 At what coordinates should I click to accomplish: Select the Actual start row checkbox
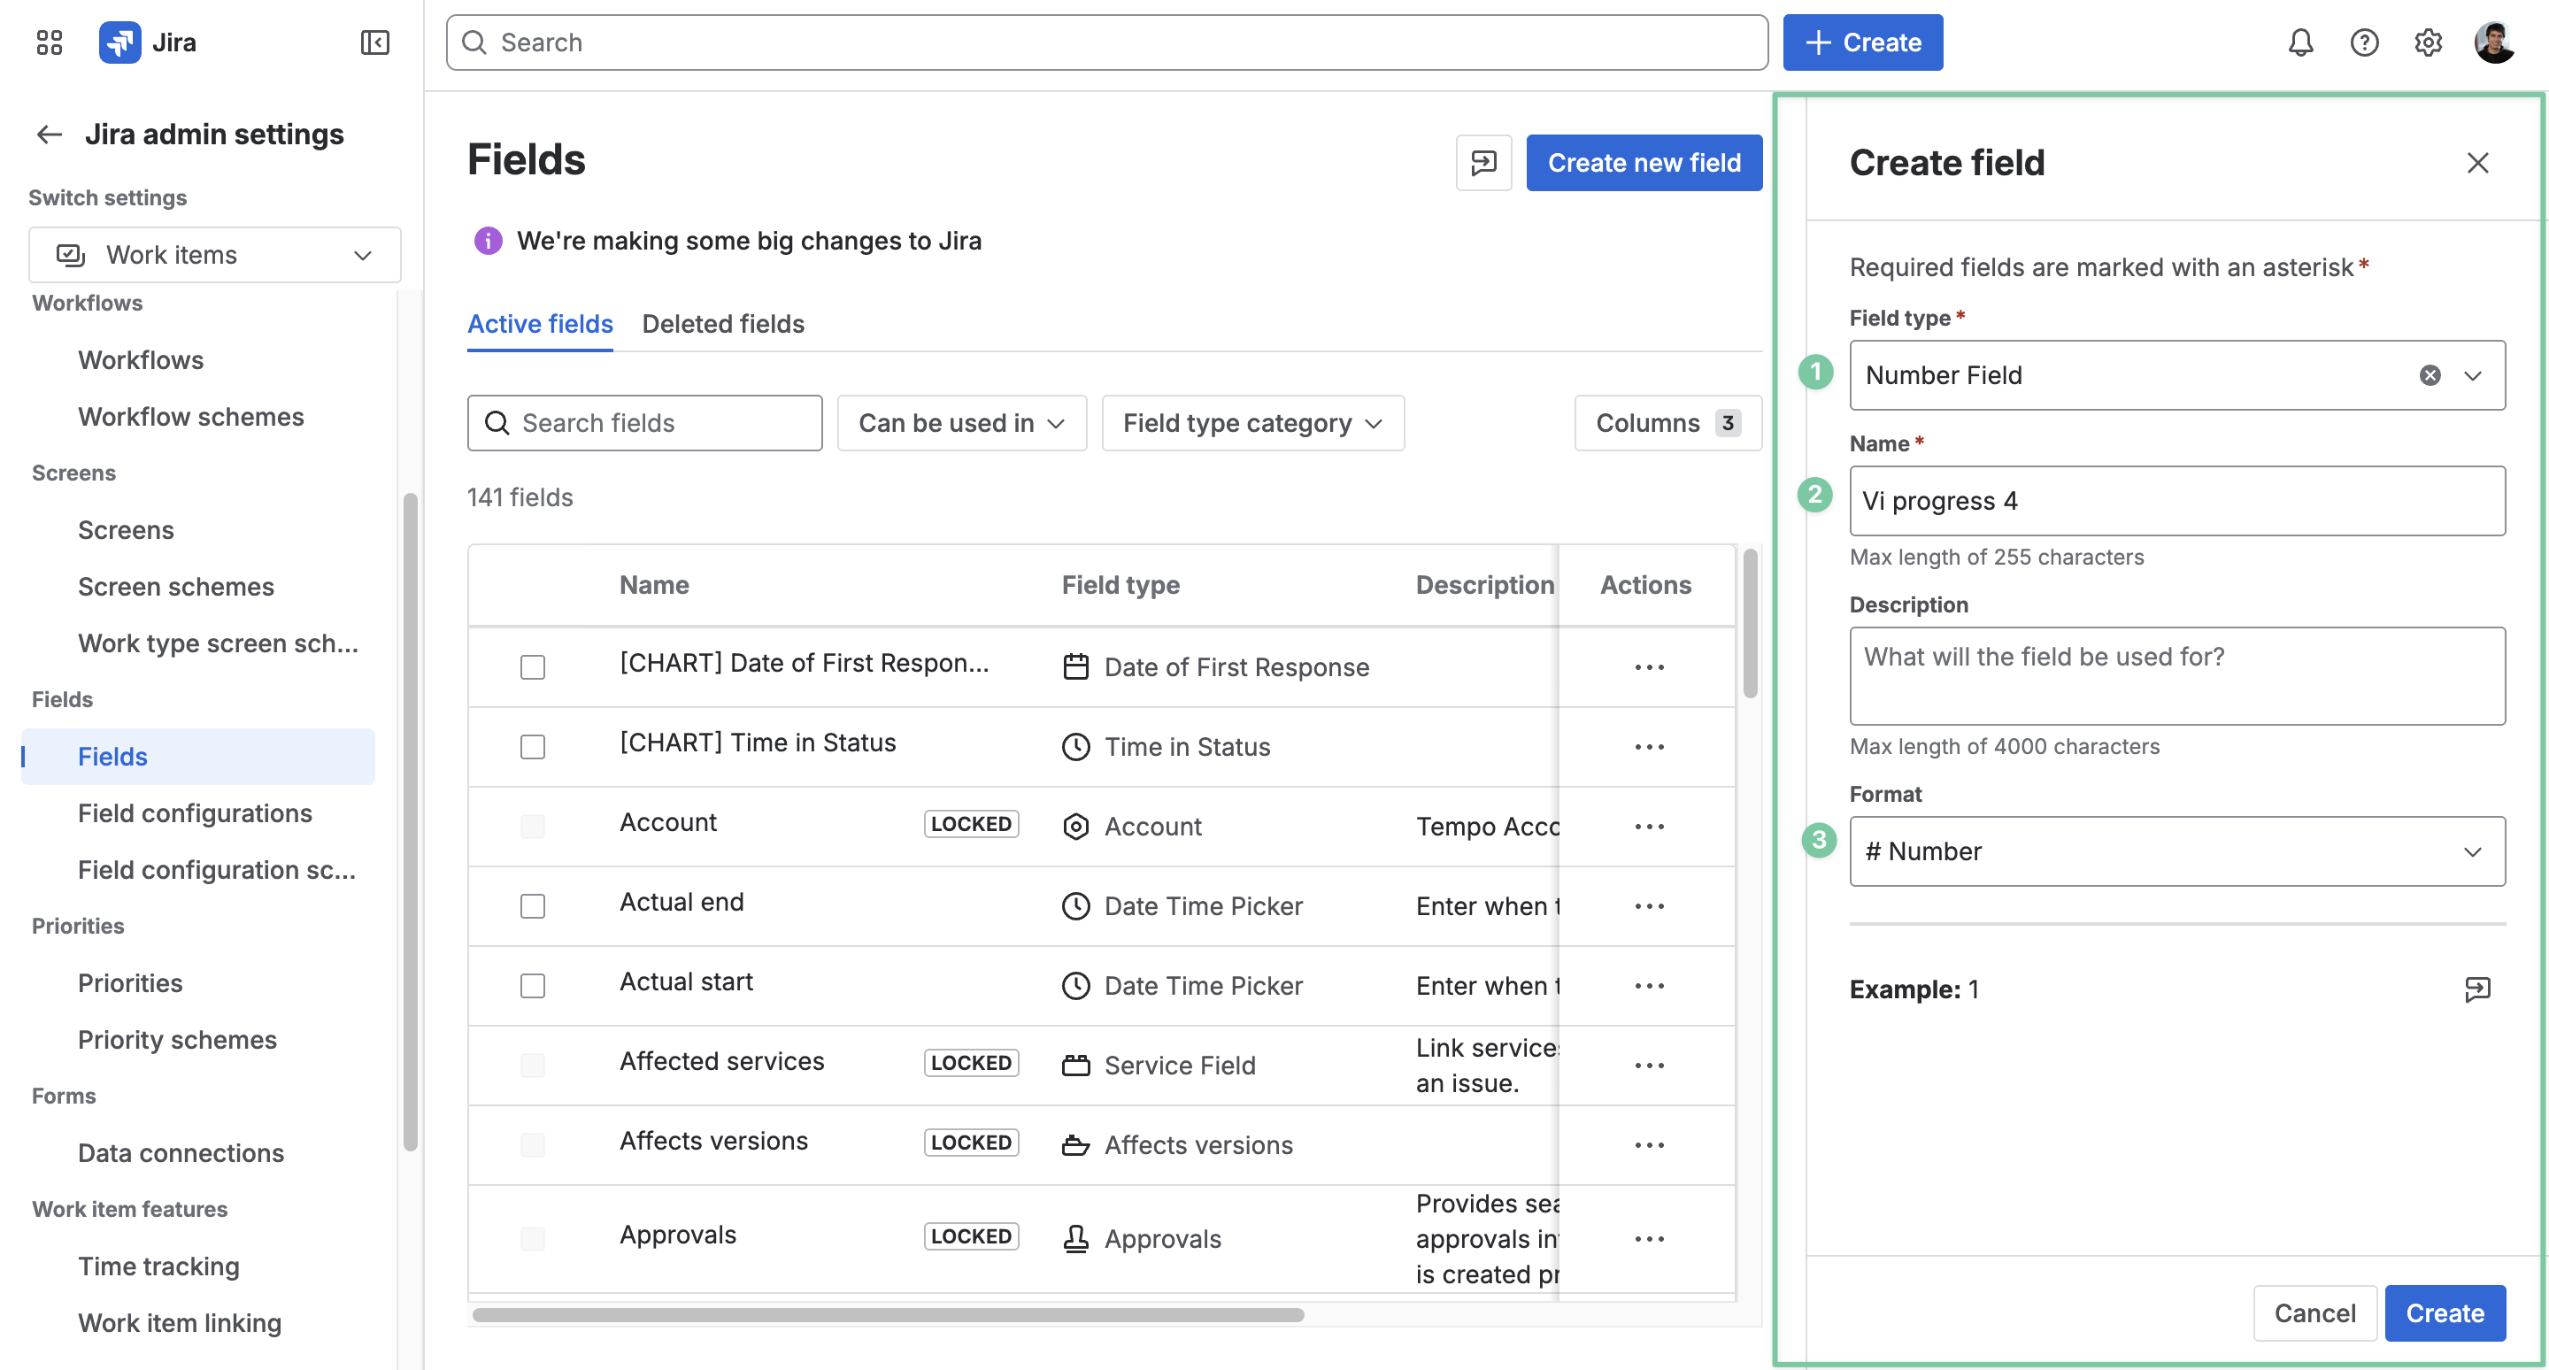pyautogui.click(x=532, y=986)
